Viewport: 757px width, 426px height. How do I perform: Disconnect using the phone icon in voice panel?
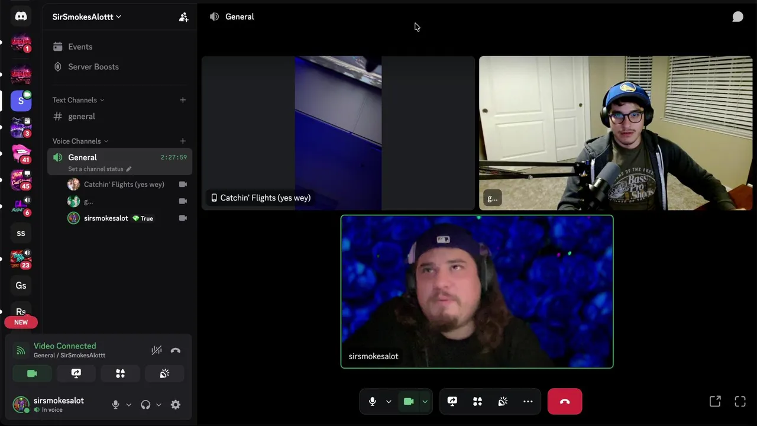coord(176,350)
